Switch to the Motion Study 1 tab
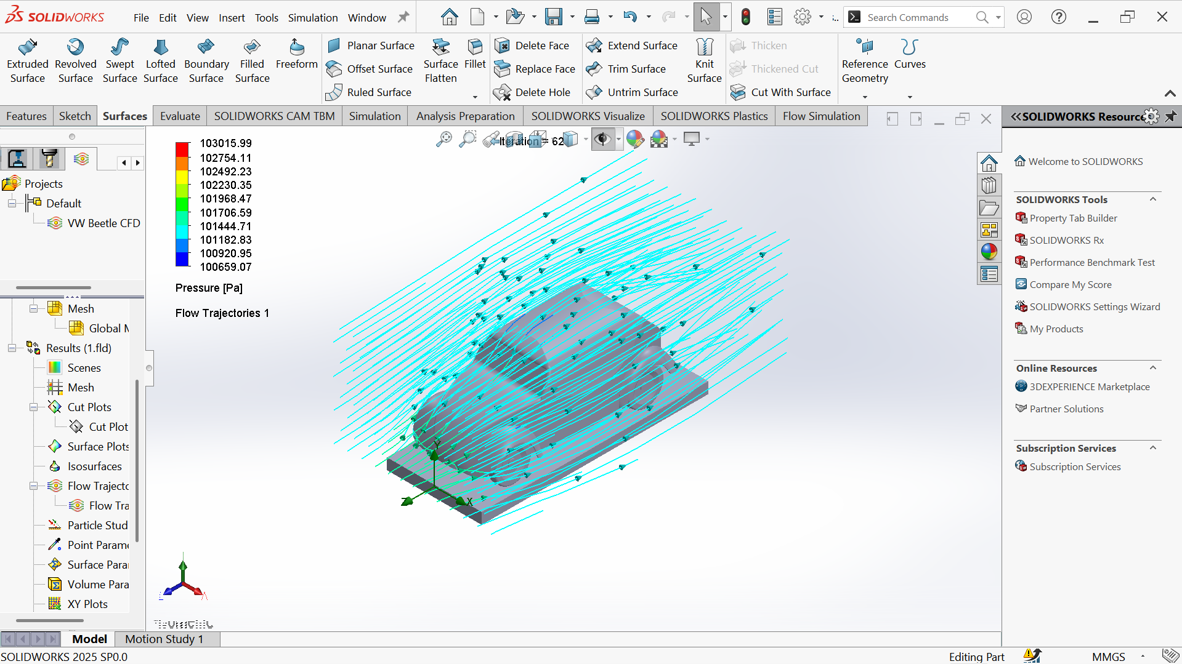Screen dimensions: 1182x664 (164, 639)
